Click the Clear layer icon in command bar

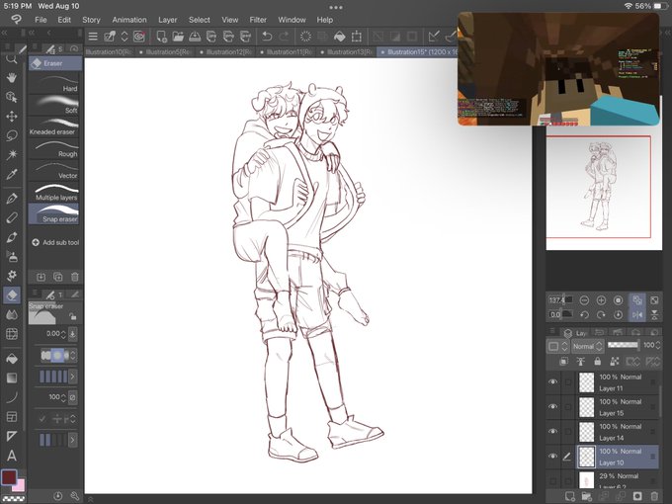305,37
